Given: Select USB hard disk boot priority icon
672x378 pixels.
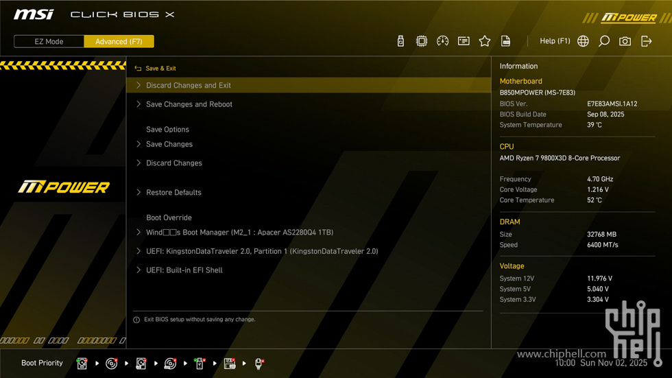Looking at the screenshot, I should point(141,364).
